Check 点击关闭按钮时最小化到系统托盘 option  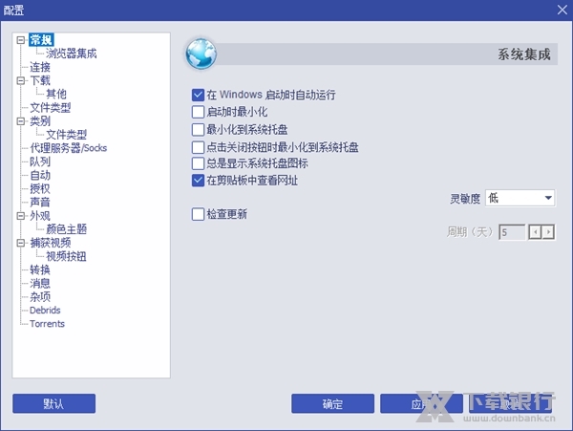198,147
